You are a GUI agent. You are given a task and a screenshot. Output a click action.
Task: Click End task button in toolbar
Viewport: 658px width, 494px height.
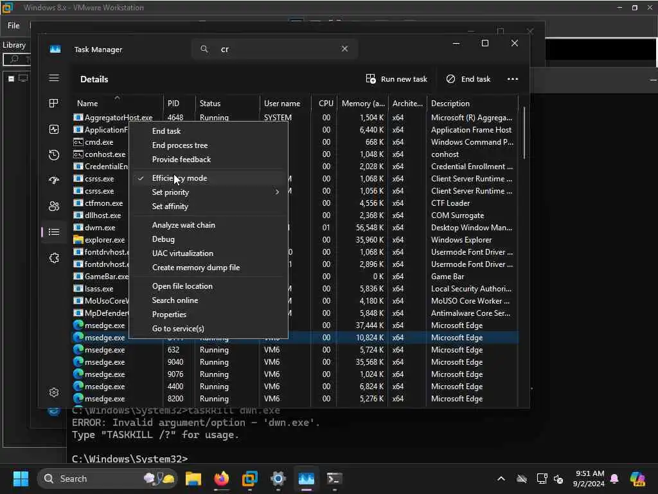[468, 79]
